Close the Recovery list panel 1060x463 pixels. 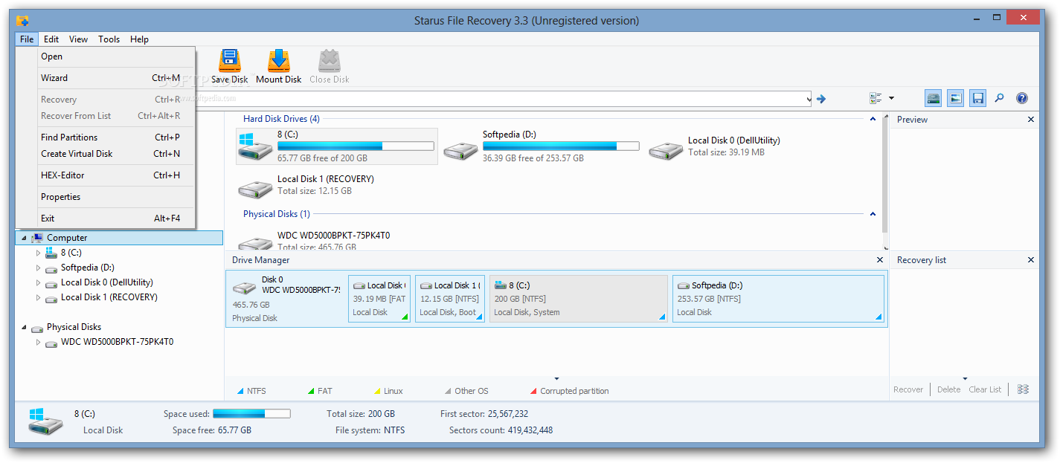coord(1031,260)
